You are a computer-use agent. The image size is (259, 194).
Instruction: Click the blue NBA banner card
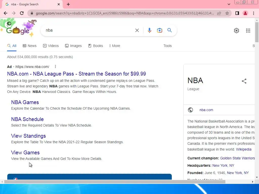[90, 177]
